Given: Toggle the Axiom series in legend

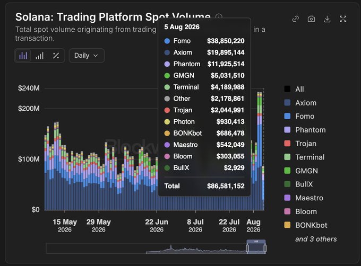Looking at the screenshot, I should pos(300,103).
